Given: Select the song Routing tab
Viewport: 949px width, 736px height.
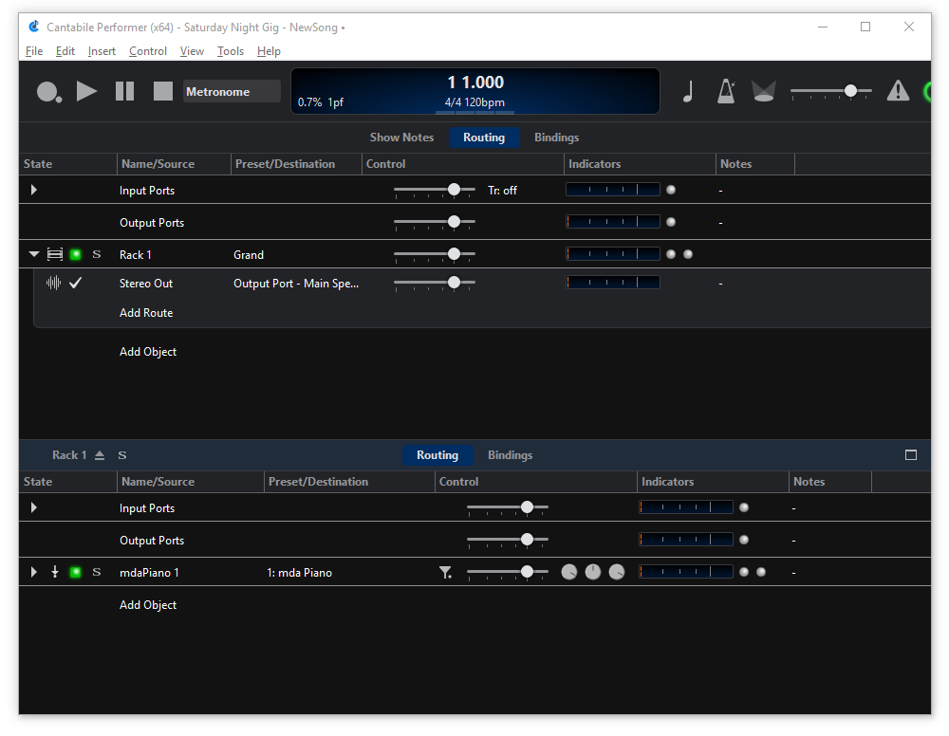Looking at the screenshot, I should coord(484,138).
